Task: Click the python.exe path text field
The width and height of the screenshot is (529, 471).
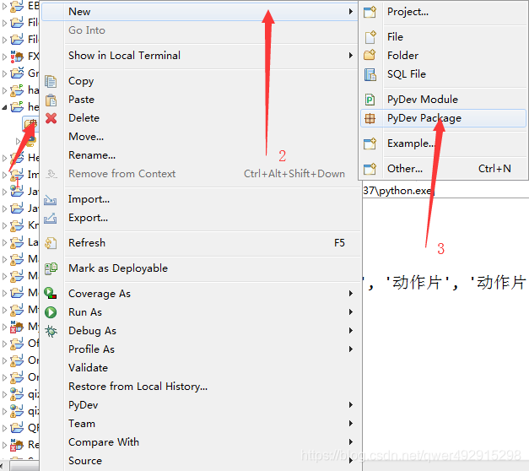Action: click(445, 191)
